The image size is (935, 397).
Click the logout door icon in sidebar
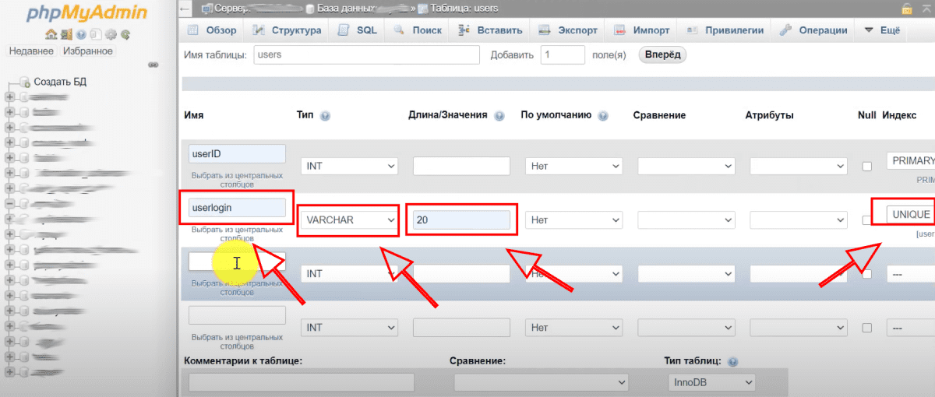[65, 34]
